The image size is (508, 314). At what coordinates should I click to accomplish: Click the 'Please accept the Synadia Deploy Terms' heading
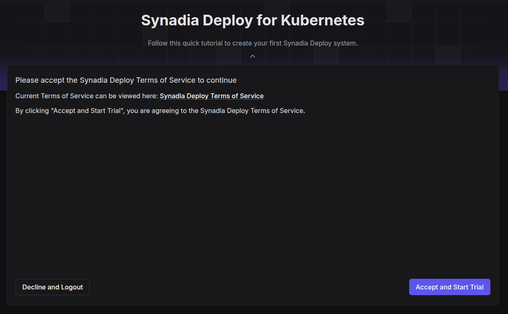pyautogui.click(x=126, y=80)
